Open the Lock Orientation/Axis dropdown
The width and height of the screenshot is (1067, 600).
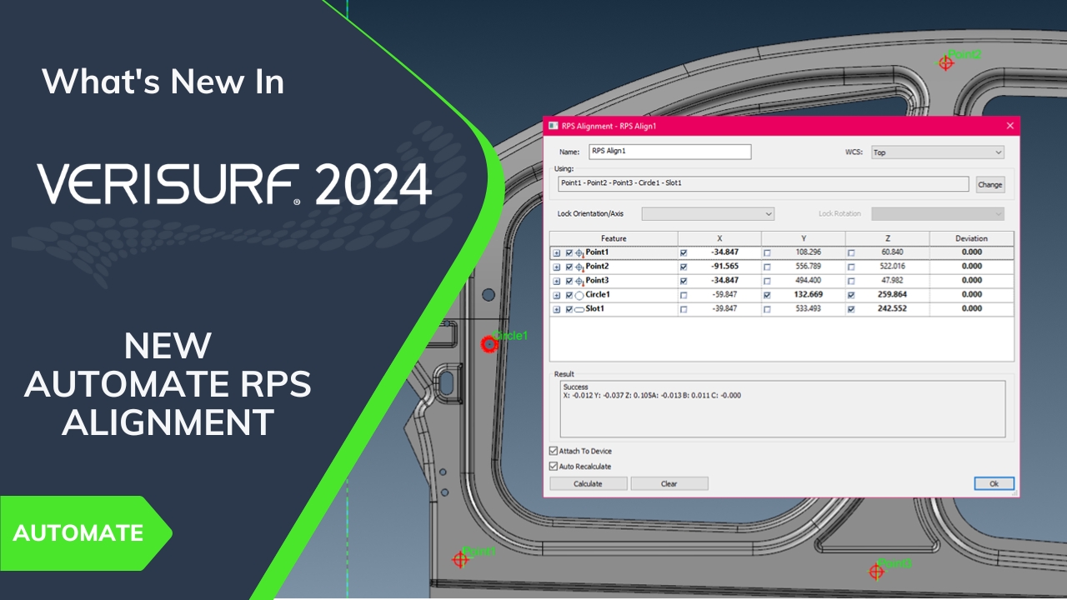(x=707, y=214)
